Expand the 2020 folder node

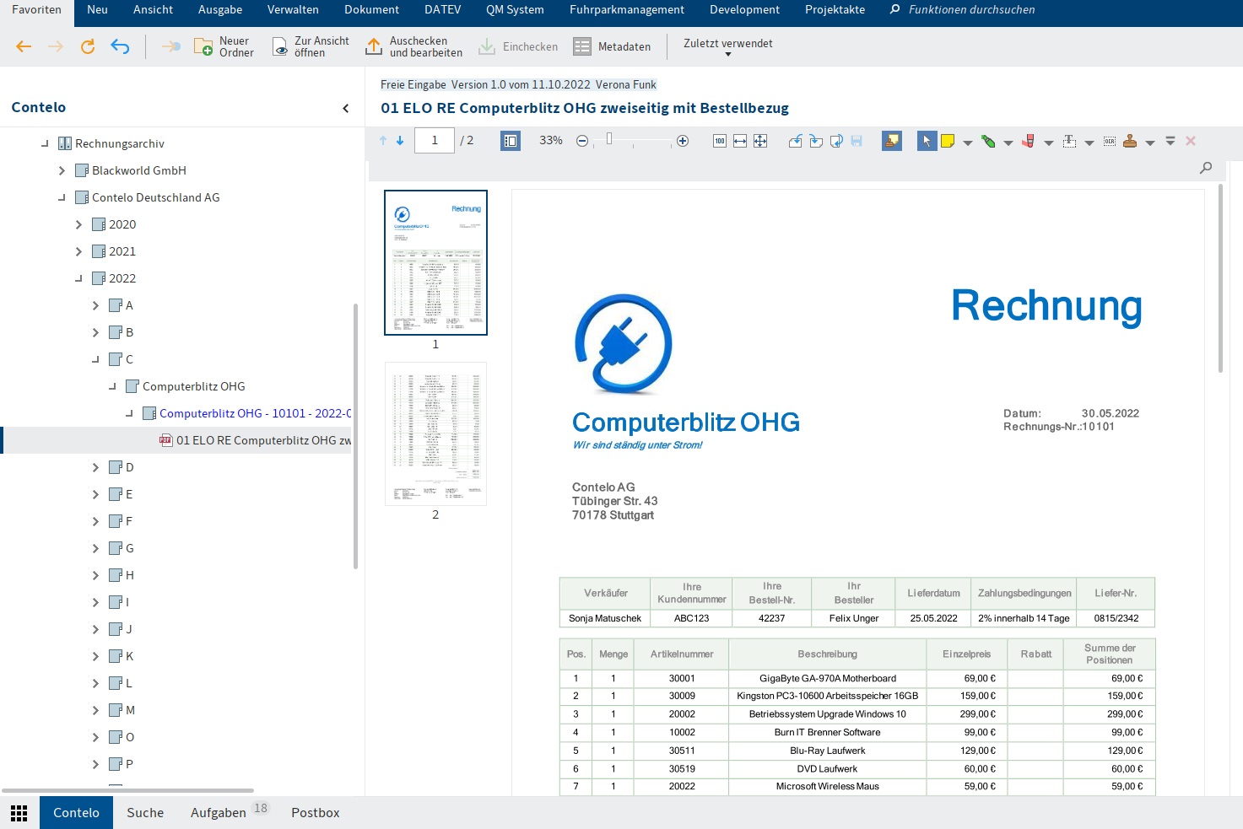[x=78, y=223]
